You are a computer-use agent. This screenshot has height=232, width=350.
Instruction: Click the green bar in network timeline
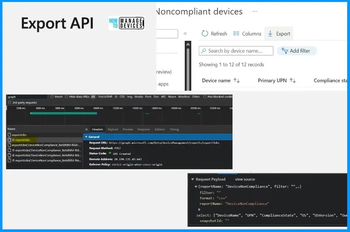[x=64, y=113]
